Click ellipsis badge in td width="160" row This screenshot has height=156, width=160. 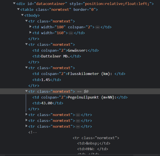pos(71,33)
